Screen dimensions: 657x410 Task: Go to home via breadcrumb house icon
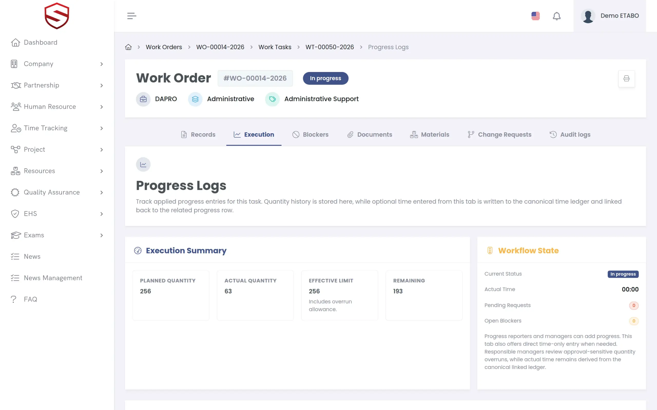point(128,47)
